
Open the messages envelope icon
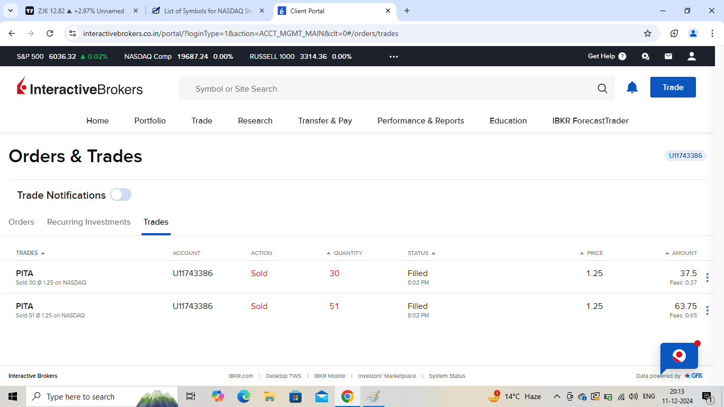pyautogui.click(x=668, y=56)
